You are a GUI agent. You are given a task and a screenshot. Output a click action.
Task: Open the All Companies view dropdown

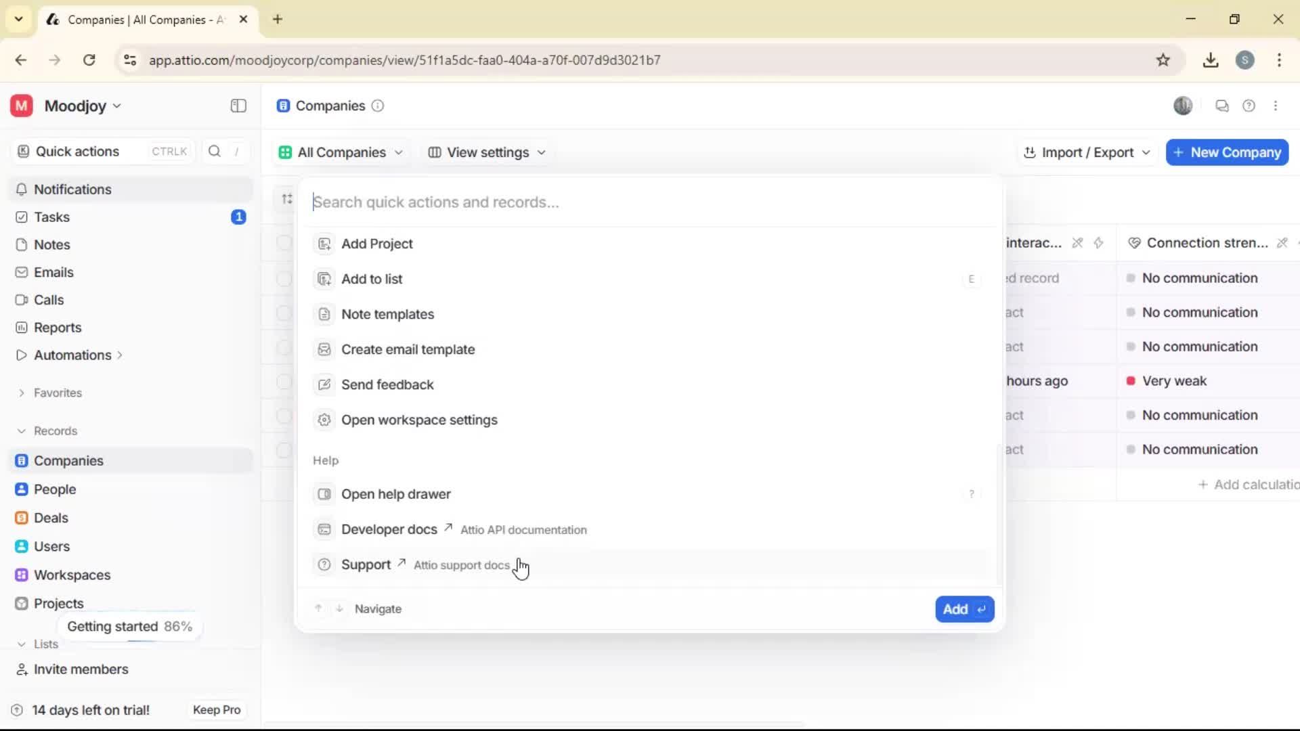(x=341, y=152)
